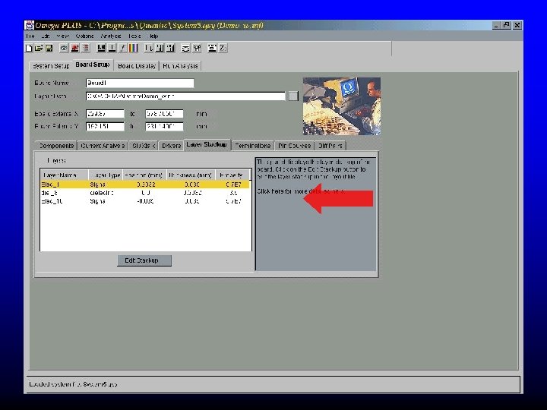Click the slash line icon left of the rainbow bars
The width and height of the screenshot is (547, 410).
(122, 48)
